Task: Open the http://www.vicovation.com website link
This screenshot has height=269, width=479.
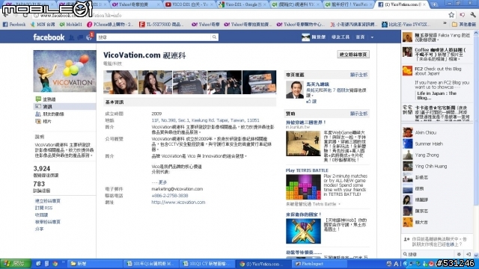Action: tap(178, 202)
